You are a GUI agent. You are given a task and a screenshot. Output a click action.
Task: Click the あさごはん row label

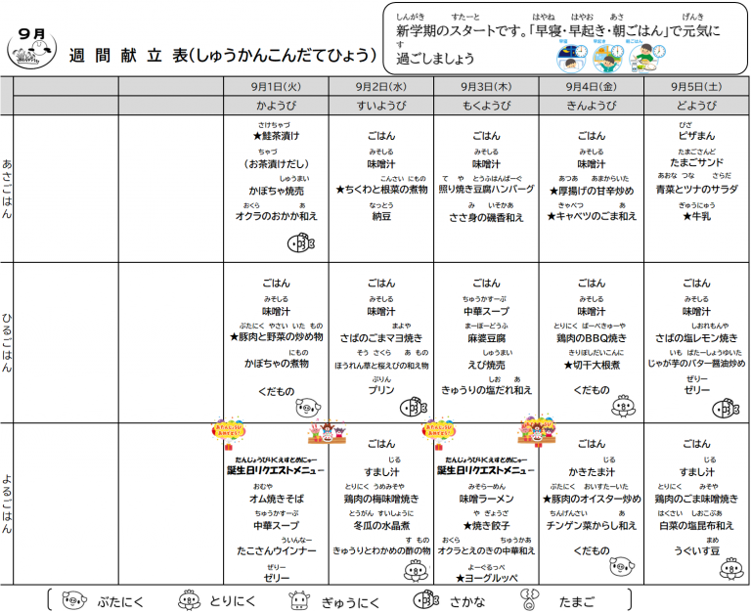click(x=7, y=189)
